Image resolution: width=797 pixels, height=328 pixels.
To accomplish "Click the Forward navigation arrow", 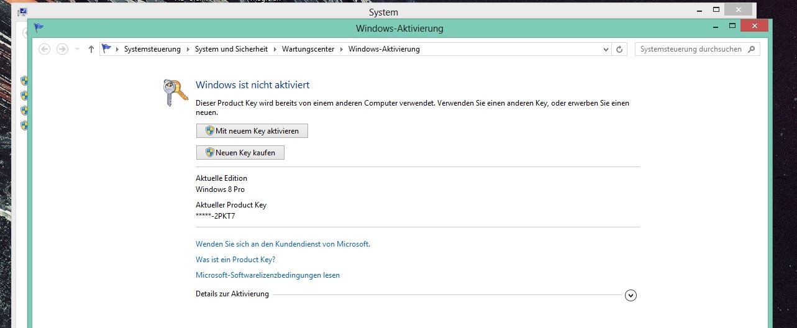I will [x=62, y=49].
